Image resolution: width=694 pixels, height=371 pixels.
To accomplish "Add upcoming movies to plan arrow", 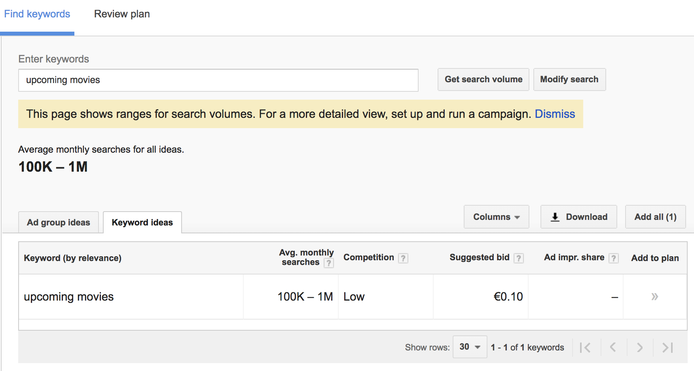I will coord(654,297).
